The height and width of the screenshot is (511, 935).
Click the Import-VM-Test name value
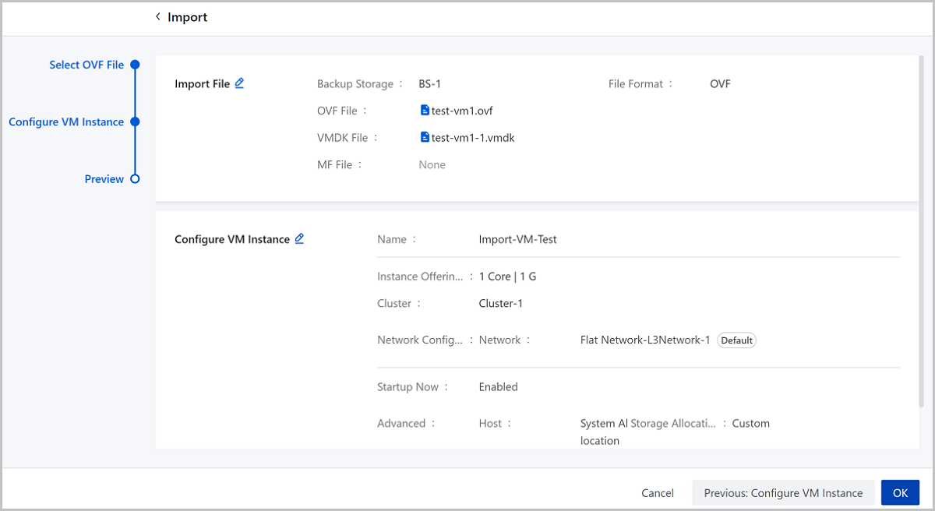pos(517,239)
